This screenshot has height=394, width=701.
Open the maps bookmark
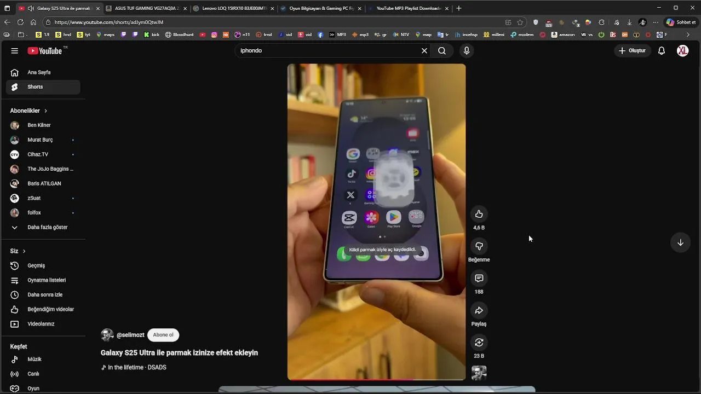(106, 34)
